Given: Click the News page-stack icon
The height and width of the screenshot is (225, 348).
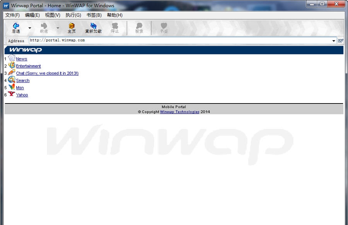Looking at the screenshot, I should pos(12,58).
